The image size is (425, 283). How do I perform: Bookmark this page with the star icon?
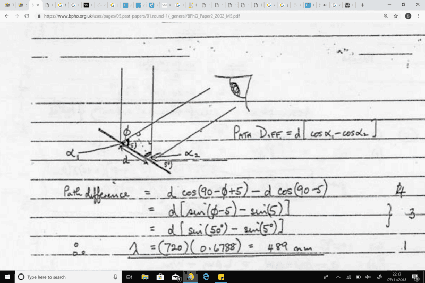pos(396,16)
